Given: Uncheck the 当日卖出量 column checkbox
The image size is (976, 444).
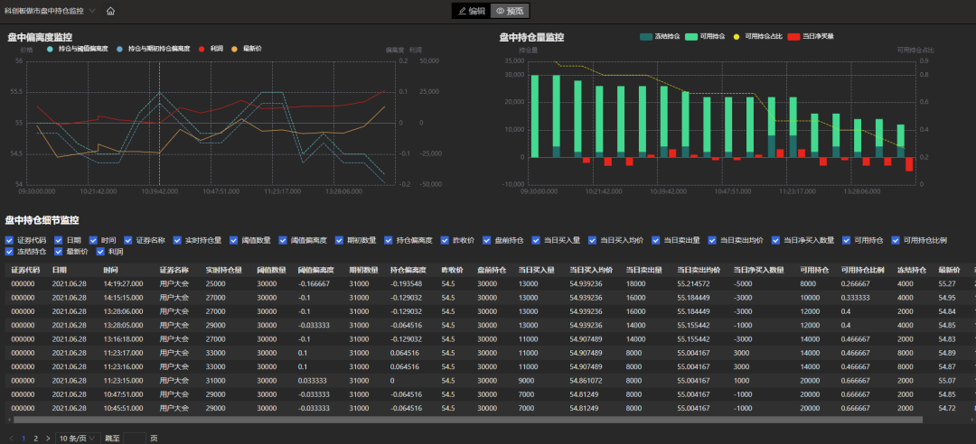Looking at the screenshot, I should coord(656,240).
